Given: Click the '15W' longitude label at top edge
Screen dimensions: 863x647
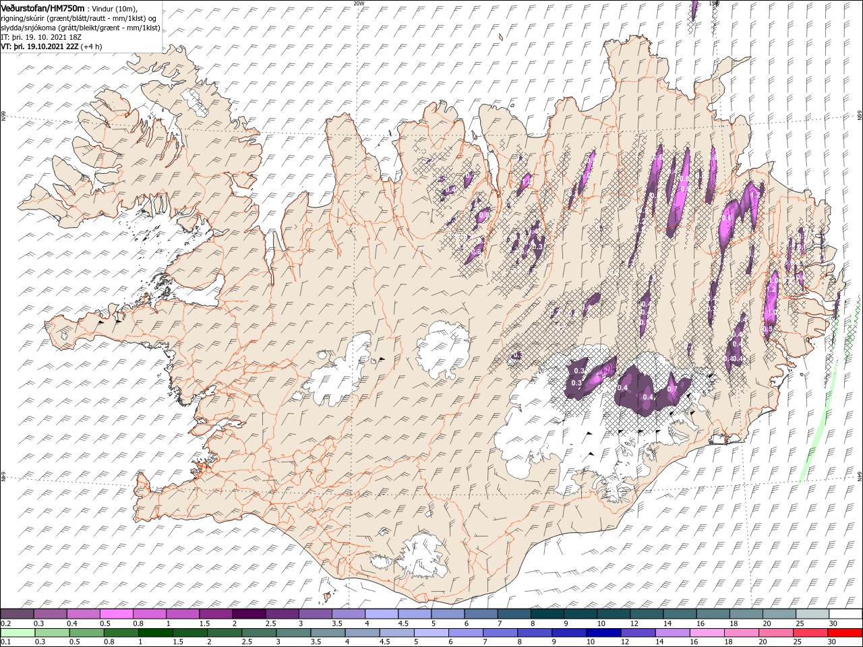Looking at the screenshot, I should pyautogui.click(x=714, y=3).
